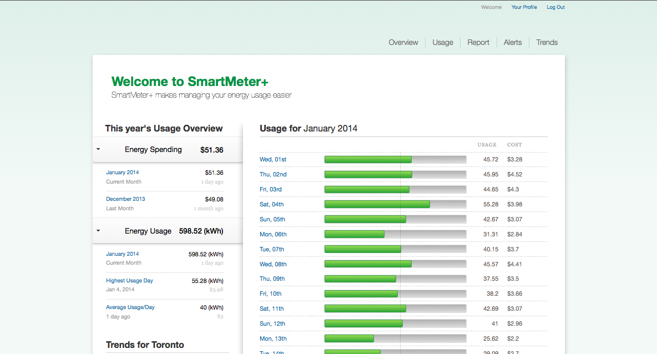Image resolution: width=657 pixels, height=354 pixels.
Task: Click the 25.62 usage value for Mon, 13th
Action: (x=491, y=338)
